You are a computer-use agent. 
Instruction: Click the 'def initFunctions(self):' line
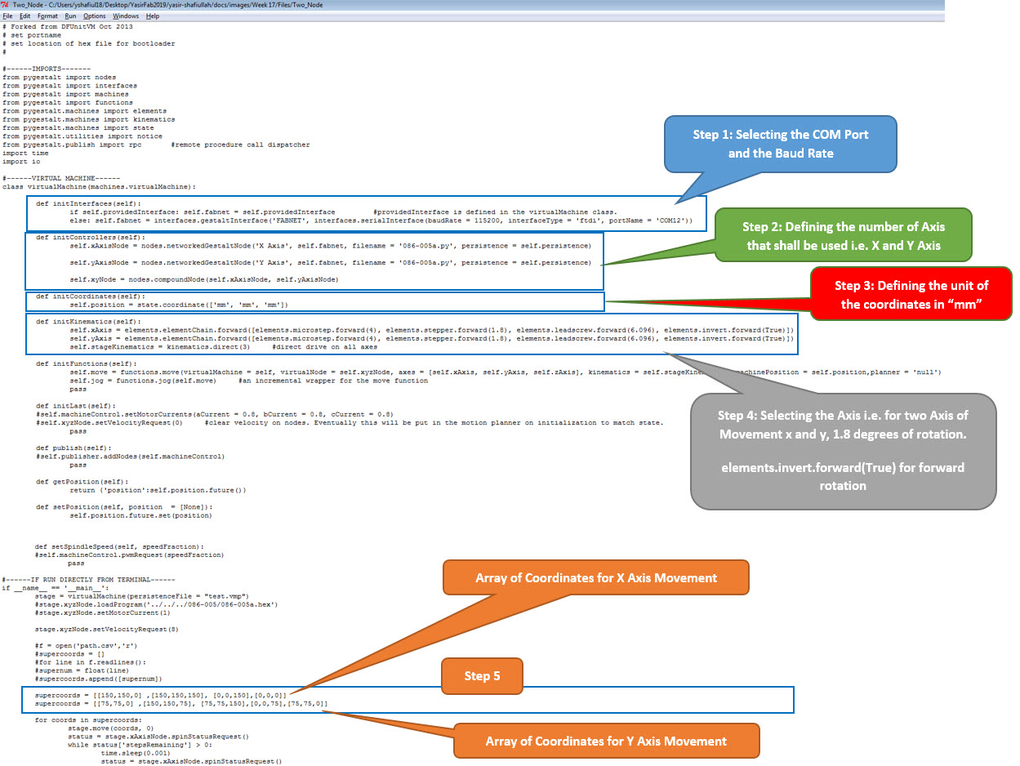(87, 363)
